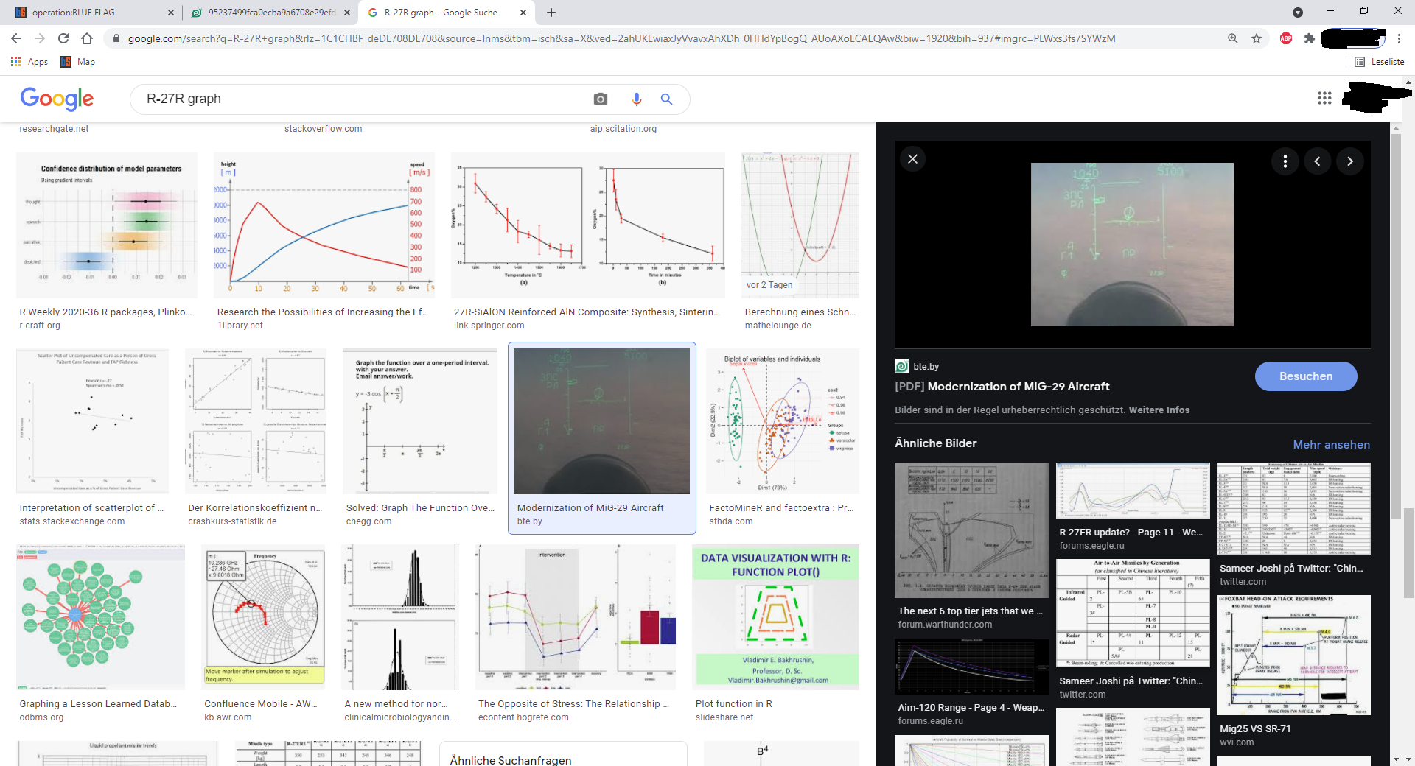Show next image in preview
The width and height of the screenshot is (1415, 766).
1349,161
